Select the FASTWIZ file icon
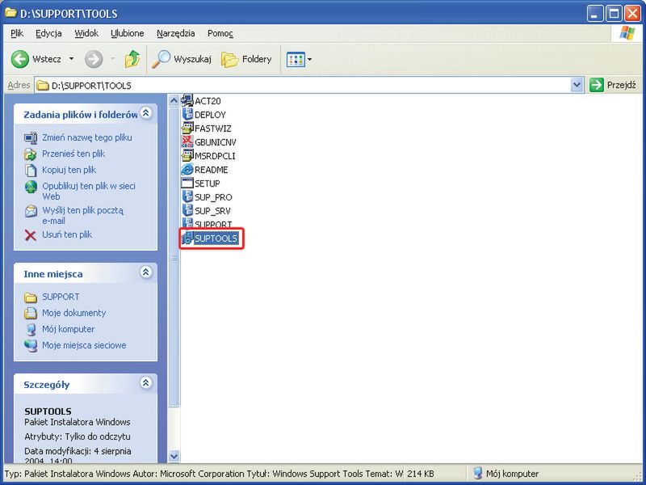The width and height of the screenshot is (646, 485). tap(187, 128)
